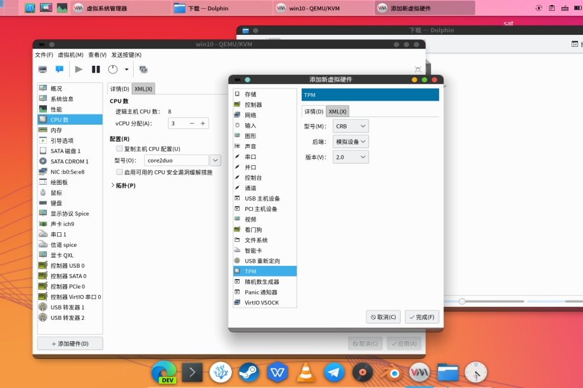This screenshot has height=388, width=583.
Task: Toggle 启用可用的 CPU 安全漏洞缓解措施 checkbox
Action: 119,172
